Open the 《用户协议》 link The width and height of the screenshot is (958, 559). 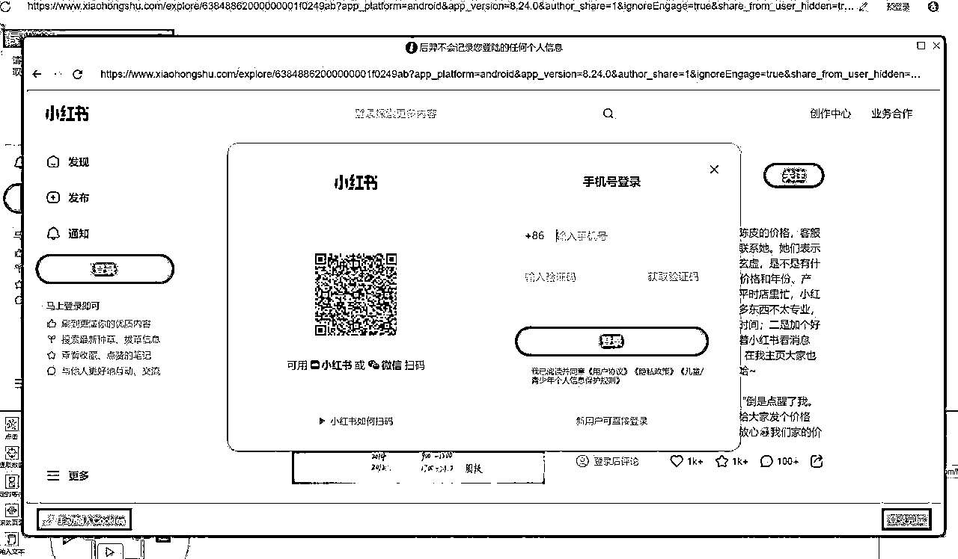pos(609,371)
